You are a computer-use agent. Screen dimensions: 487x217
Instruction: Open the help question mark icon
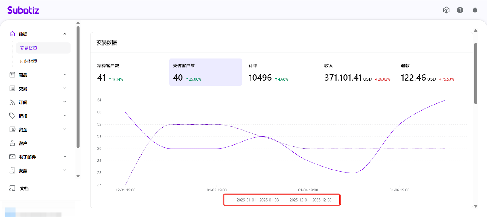[460, 10]
